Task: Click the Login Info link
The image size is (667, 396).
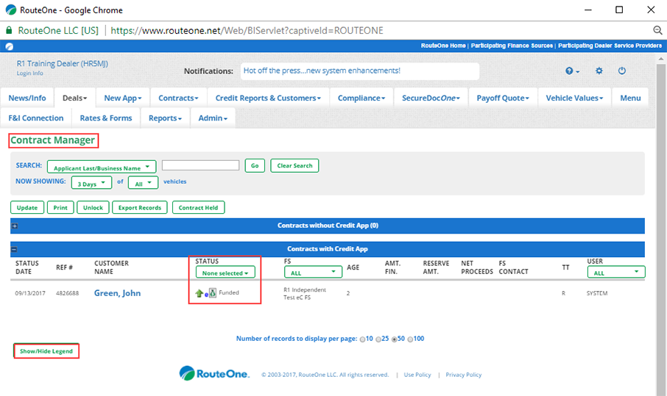Action: [29, 73]
